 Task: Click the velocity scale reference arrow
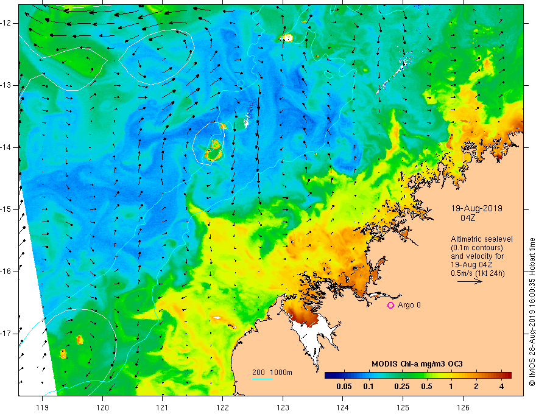[x=470, y=281]
